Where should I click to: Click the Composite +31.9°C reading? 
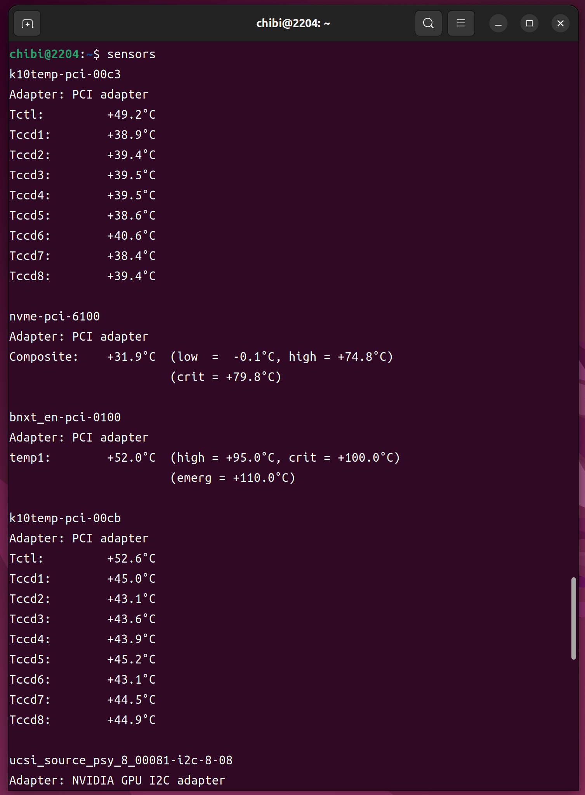pyautogui.click(x=131, y=357)
